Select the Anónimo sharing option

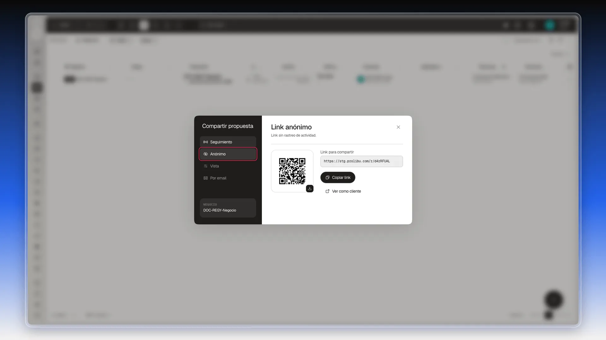click(x=228, y=154)
